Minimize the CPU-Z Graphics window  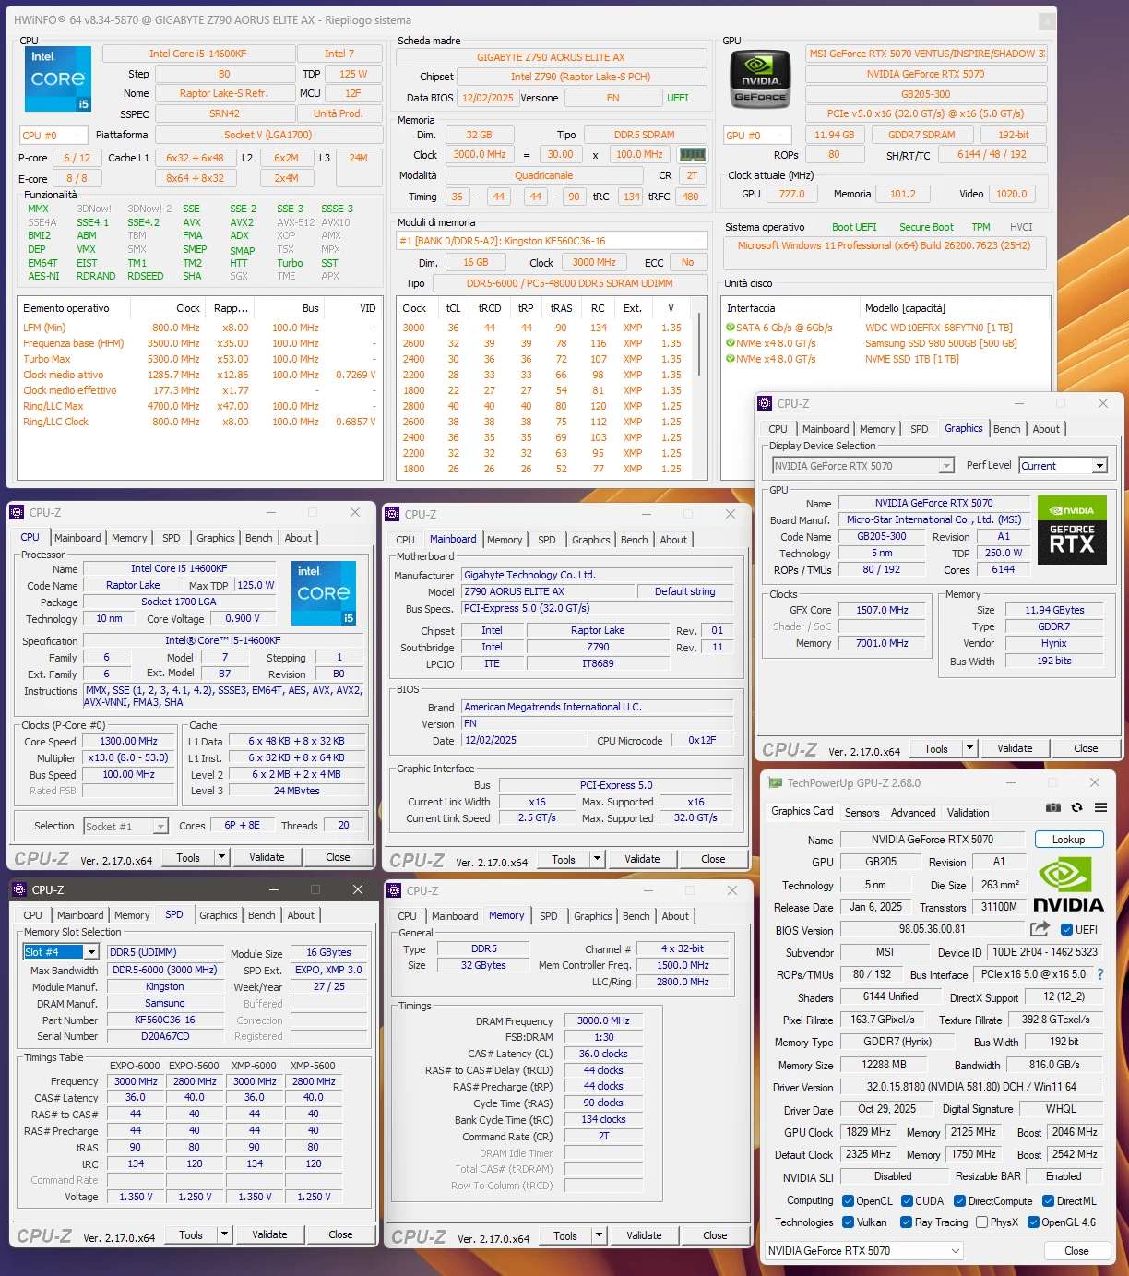click(x=1019, y=403)
